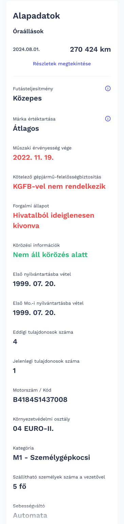
Task: Click the Átlagos brand value rating
Action: click(x=26, y=129)
